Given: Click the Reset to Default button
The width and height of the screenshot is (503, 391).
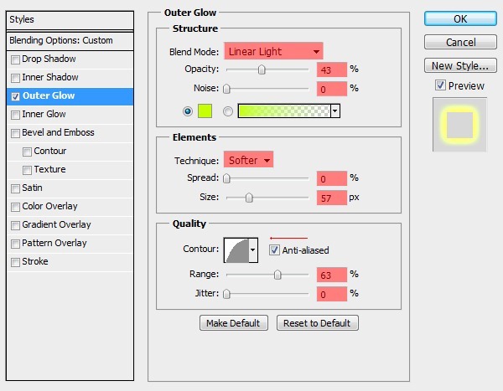Looking at the screenshot, I should click(x=317, y=323).
